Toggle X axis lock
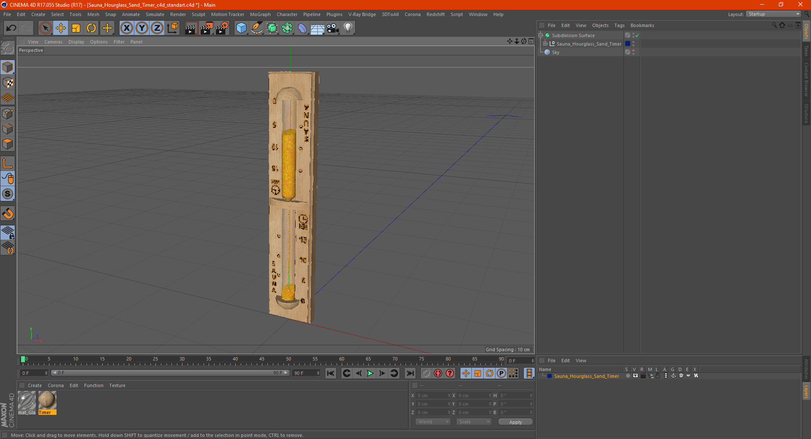 (x=126, y=28)
